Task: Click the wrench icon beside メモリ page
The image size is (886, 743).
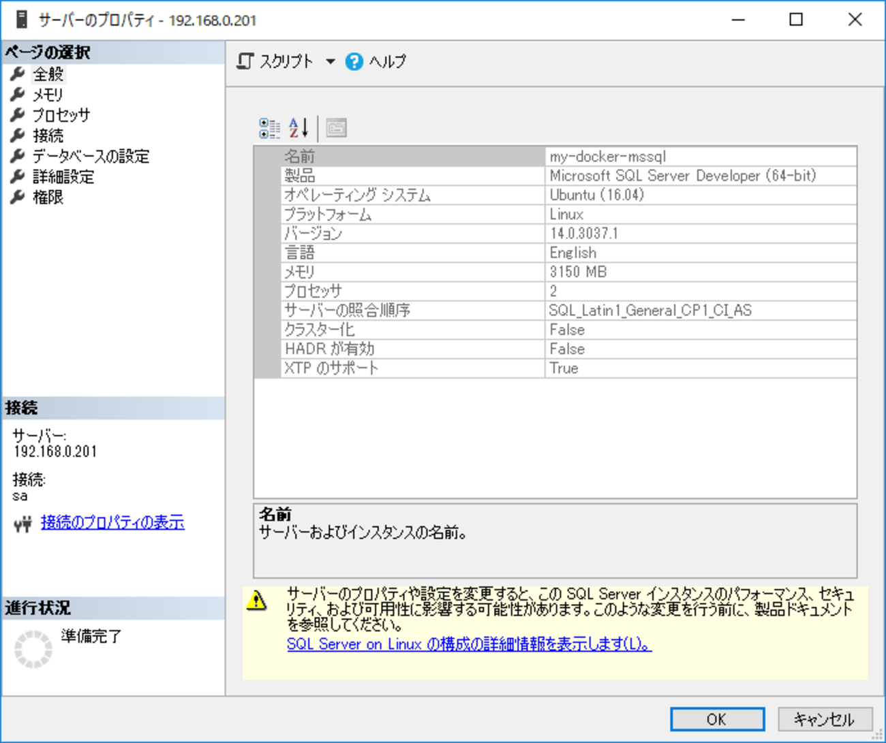Action: [x=18, y=94]
